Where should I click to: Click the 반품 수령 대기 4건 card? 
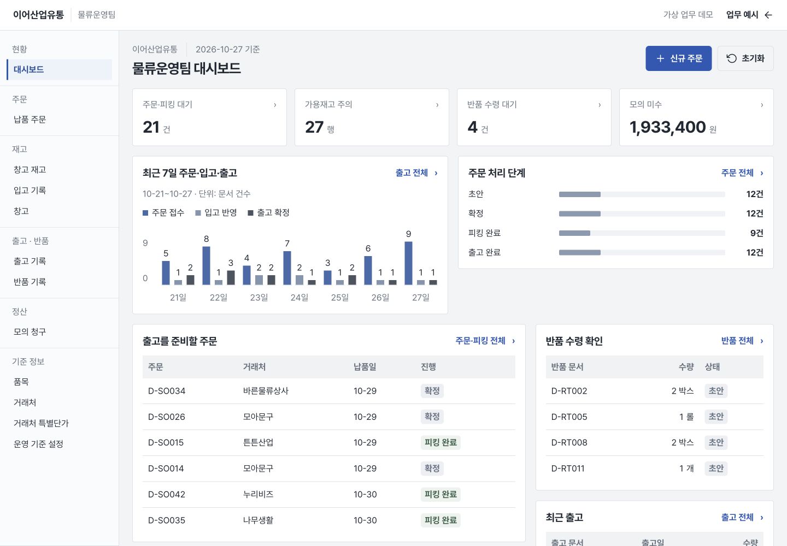pos(534,117)
